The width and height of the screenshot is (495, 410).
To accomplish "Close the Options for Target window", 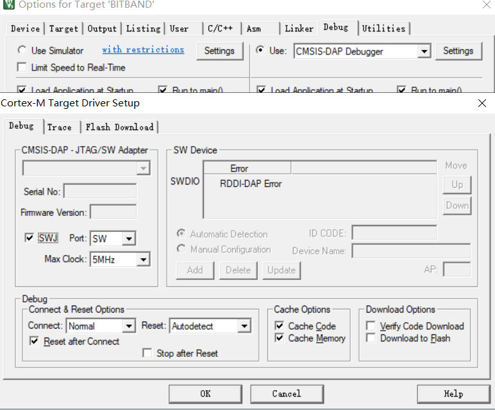I will [x=485, y=5].
